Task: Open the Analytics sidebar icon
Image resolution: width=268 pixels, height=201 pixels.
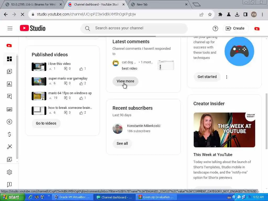Action: [9, 84]
